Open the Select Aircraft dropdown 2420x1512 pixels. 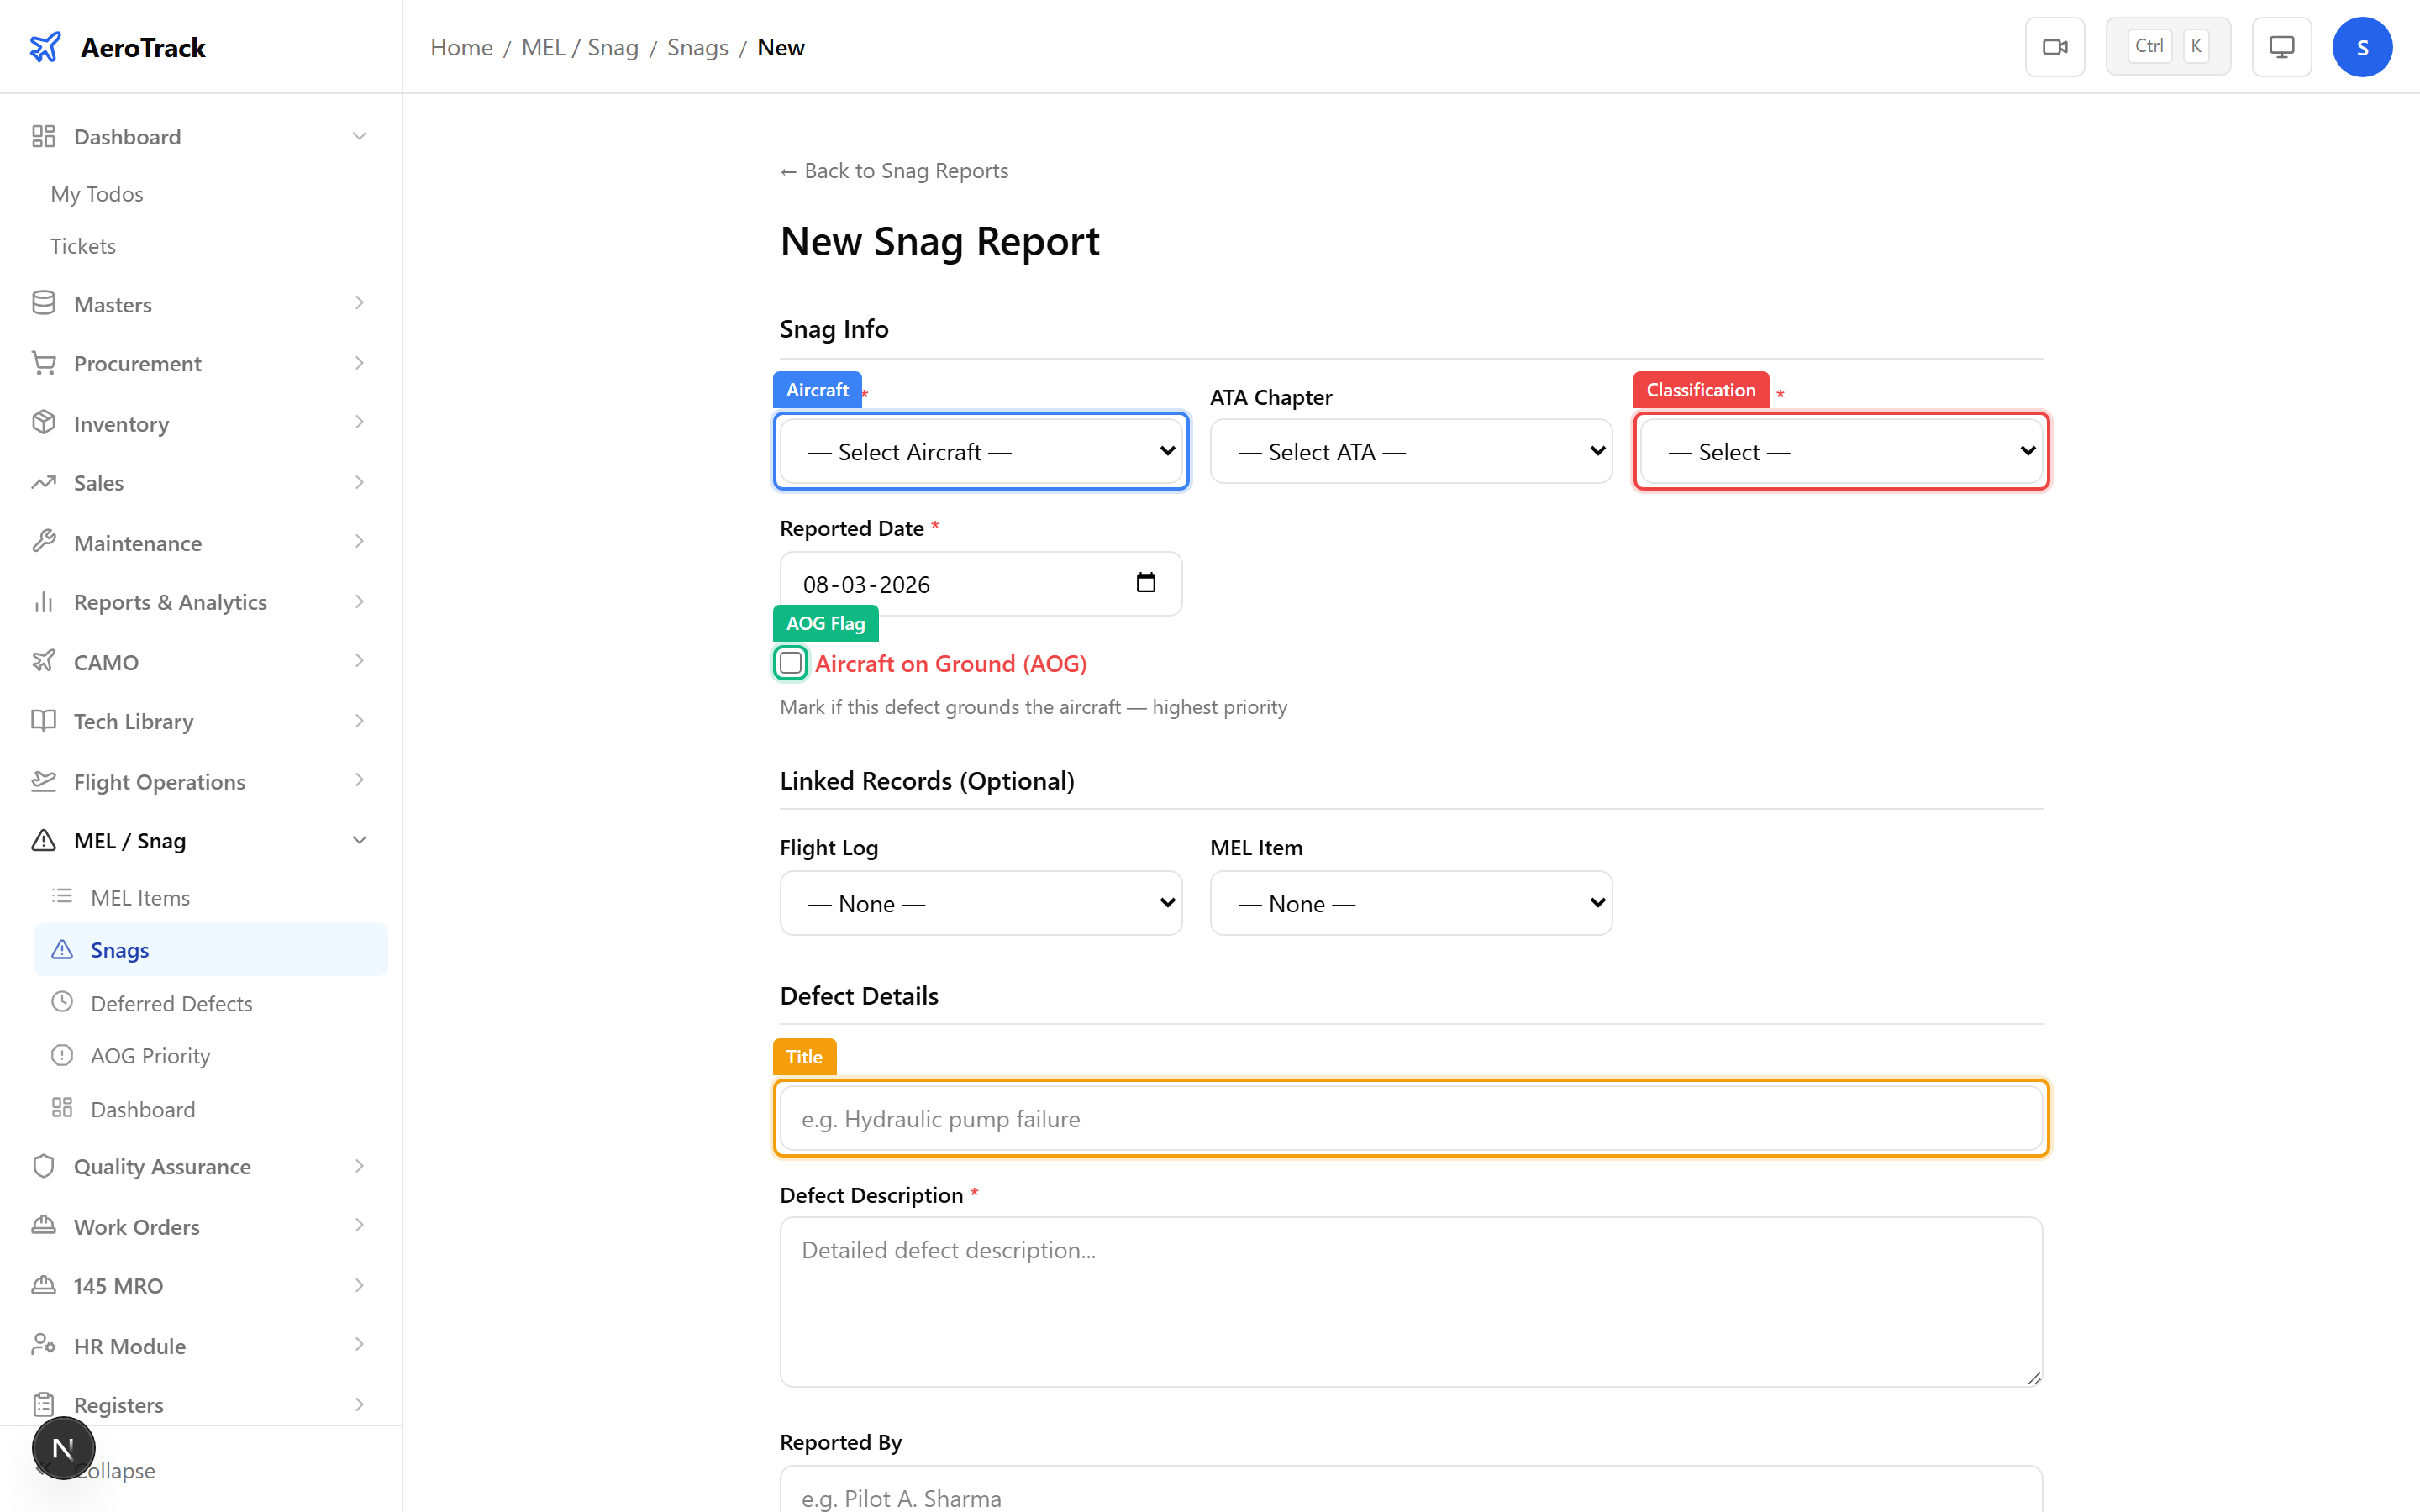pyautogui.click(x=980, y=451)
